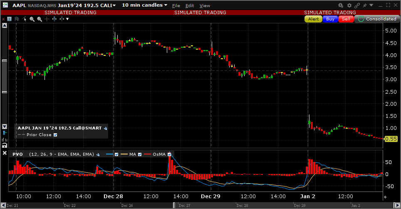The height and width of the screenshot is (209, 401).
Task: Open the File menu
Action: tap(176, 6)
